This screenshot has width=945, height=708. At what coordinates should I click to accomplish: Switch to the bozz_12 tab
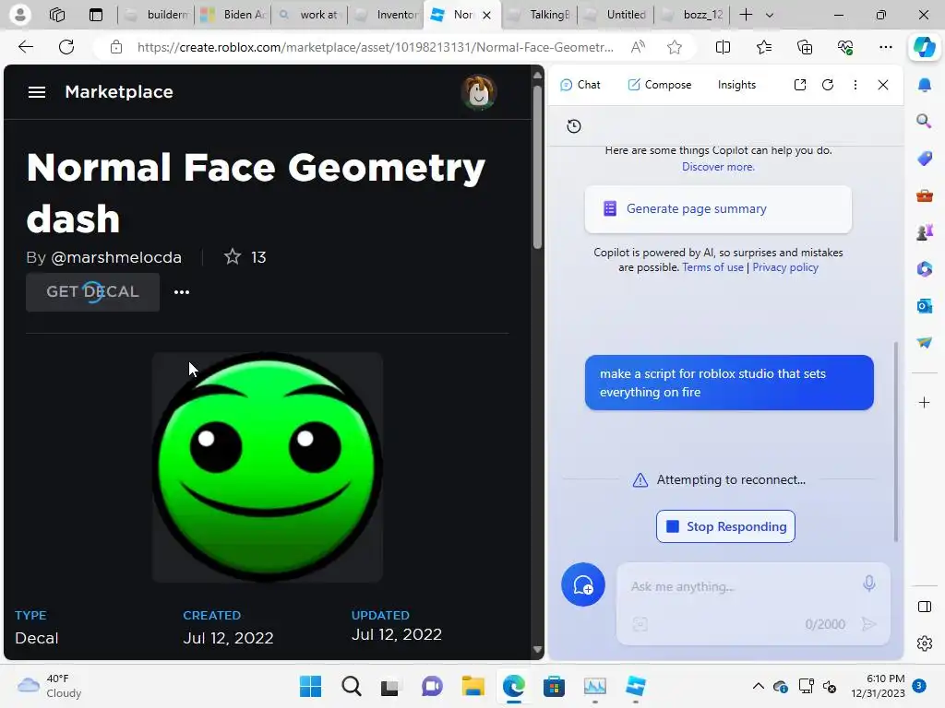tap(692, 15)
